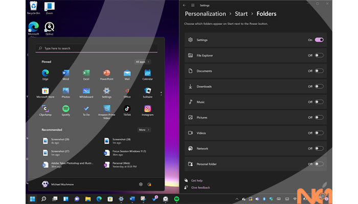The image size is (358, 204).
Task: Enable the File Explorer folder toggle
Action: click(x=319, y=55)
